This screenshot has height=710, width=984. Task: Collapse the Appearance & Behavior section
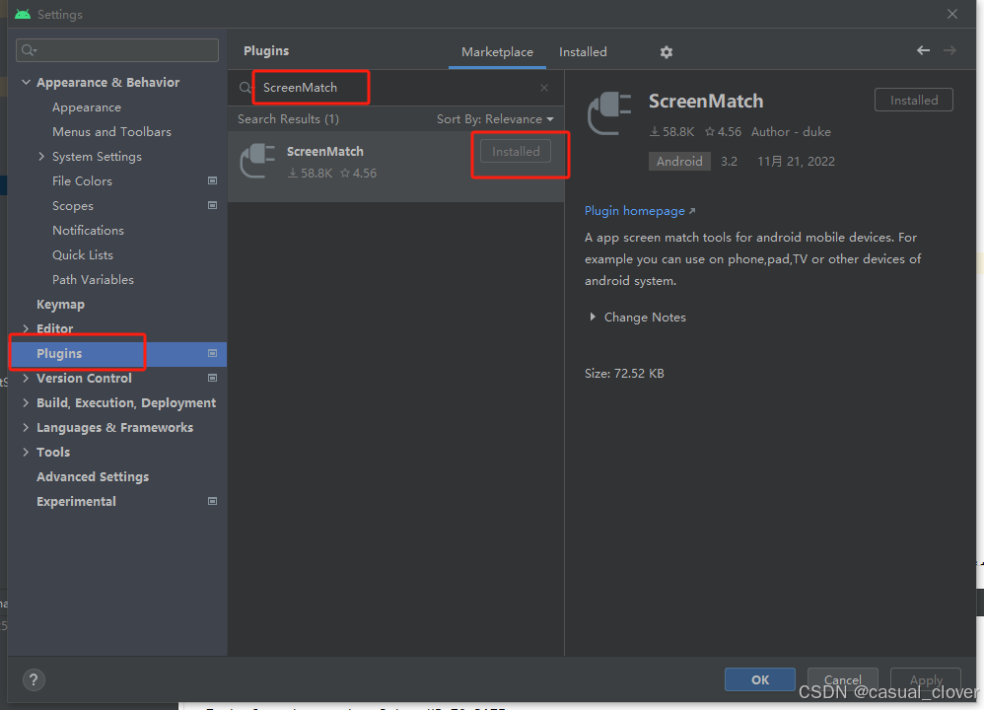pyautogui.click(x=26, y=82)
